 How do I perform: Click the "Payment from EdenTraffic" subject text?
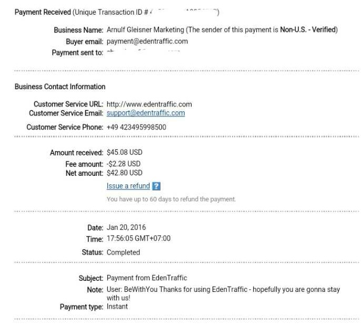(x=147, y=278)
